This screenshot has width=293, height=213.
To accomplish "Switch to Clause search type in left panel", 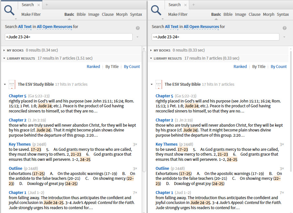I will point(108,14).
